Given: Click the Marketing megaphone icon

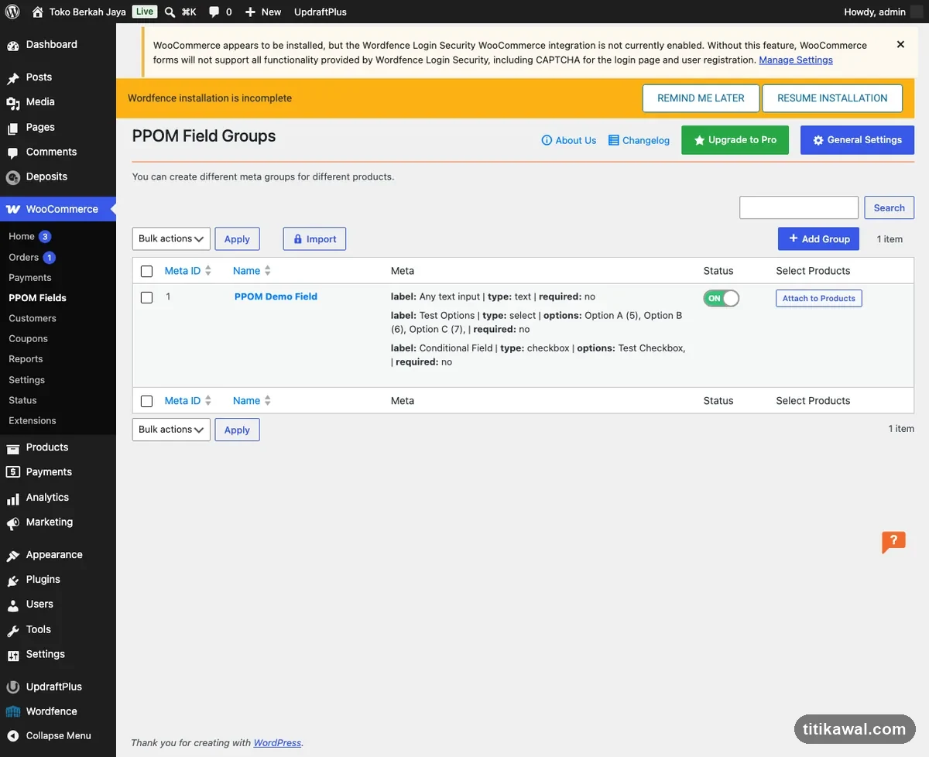Looking at the screenshot, I should 13,522.
